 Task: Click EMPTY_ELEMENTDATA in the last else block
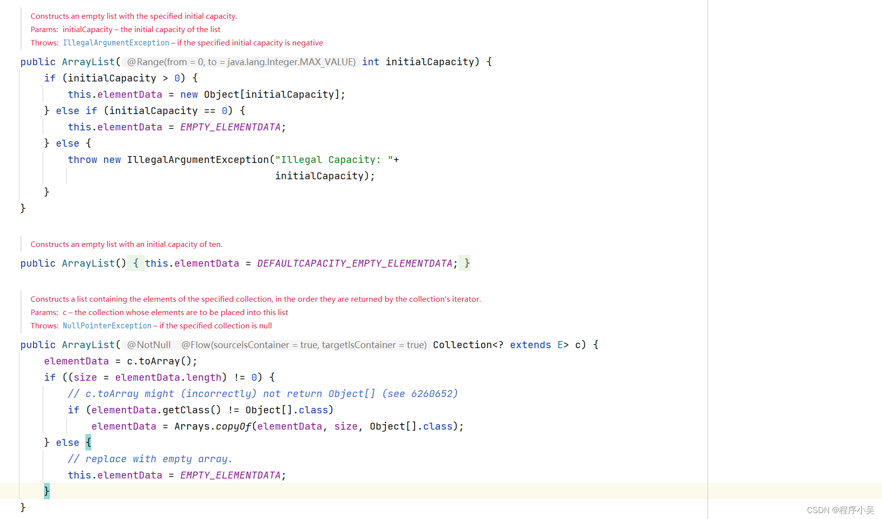230,475
